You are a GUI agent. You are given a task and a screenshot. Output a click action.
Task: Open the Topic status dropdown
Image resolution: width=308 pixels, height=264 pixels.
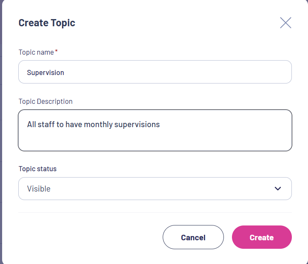point(155,189)
